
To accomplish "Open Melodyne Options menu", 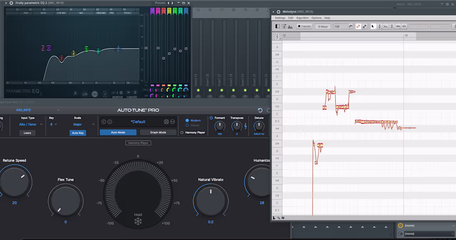I will click(x=316, y=18).
